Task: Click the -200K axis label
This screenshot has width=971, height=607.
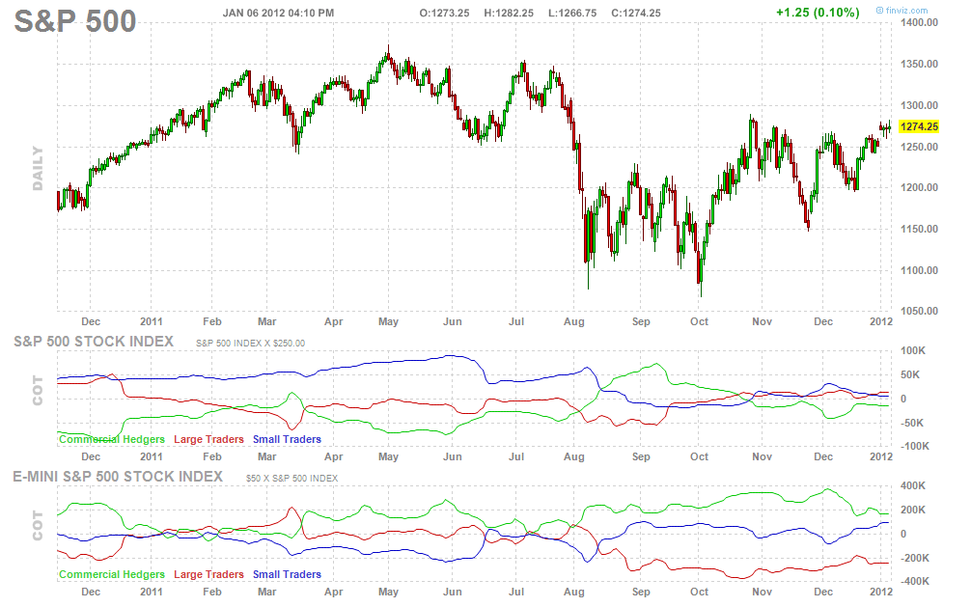Action: (914, 558)
